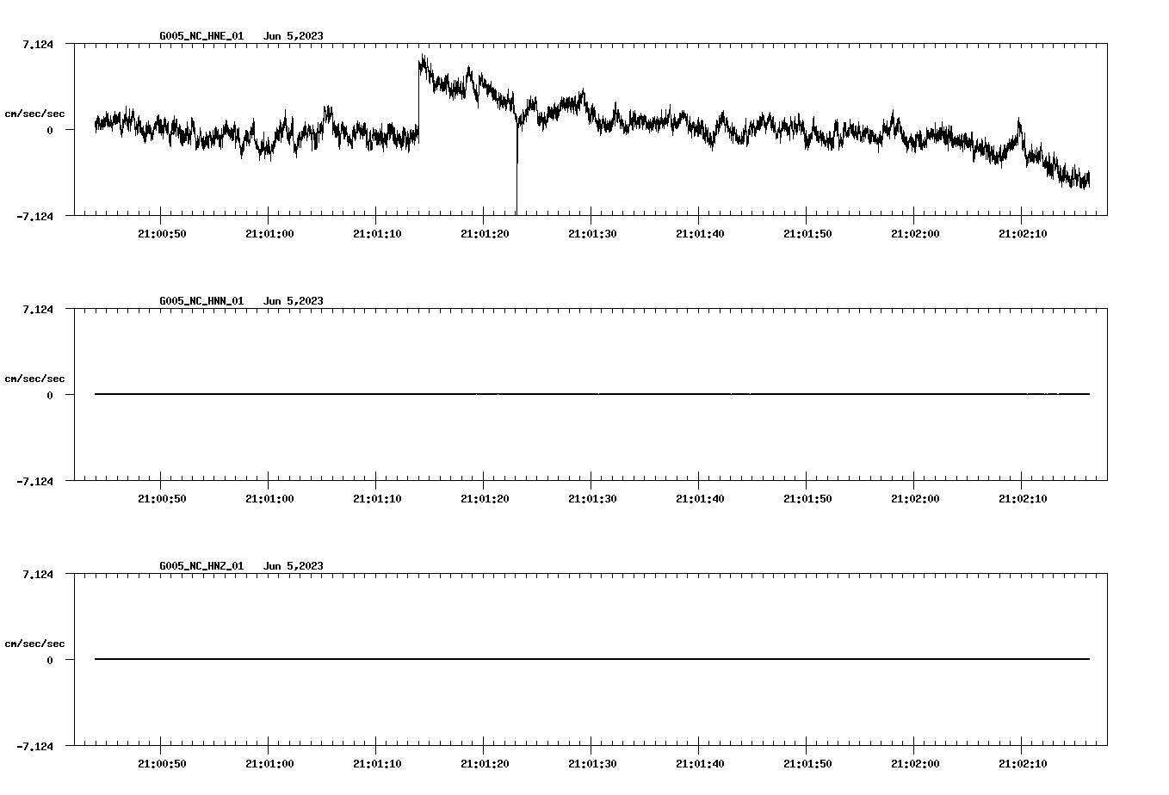Select the flat HNZ waveform trace

[x=585, y=658]
